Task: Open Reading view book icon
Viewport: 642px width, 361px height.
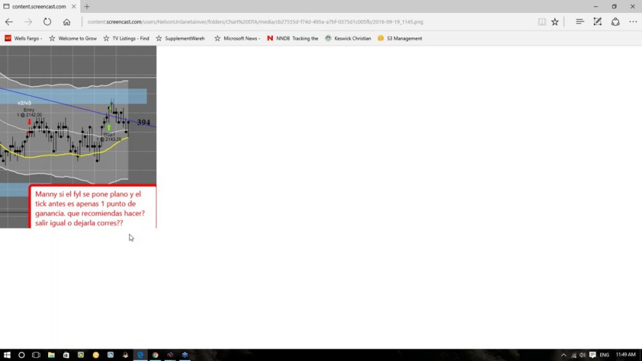Action: 542,22
